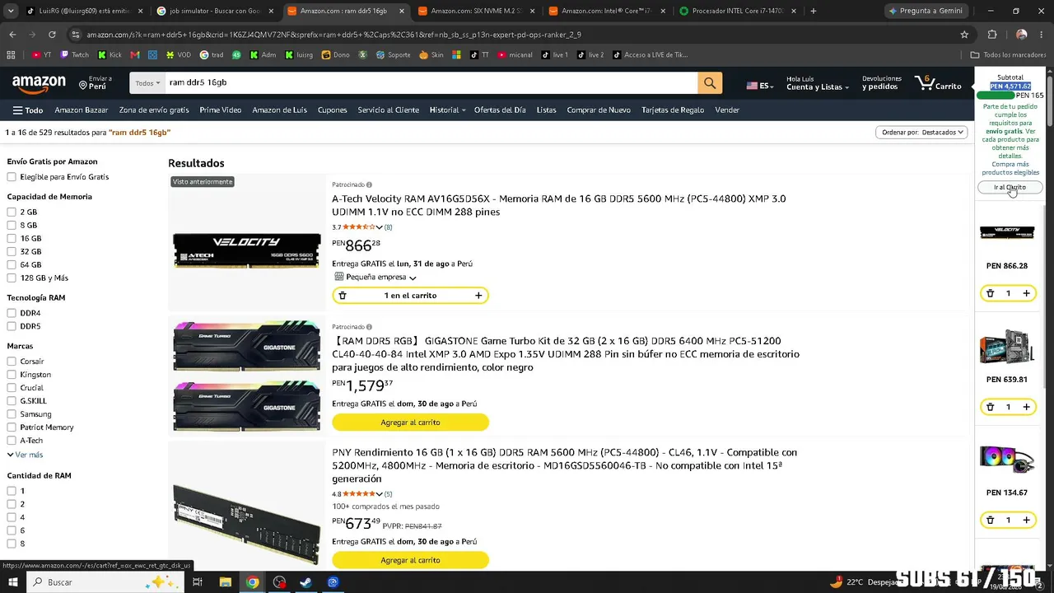Image resolution: width=1054 pixels, height=593 pixels.
Task: Check the Kingston brand filter
Action: click(12, 375)
